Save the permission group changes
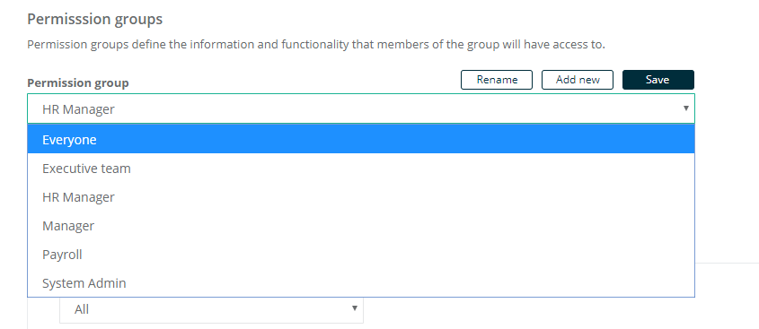 coord(658,80)
